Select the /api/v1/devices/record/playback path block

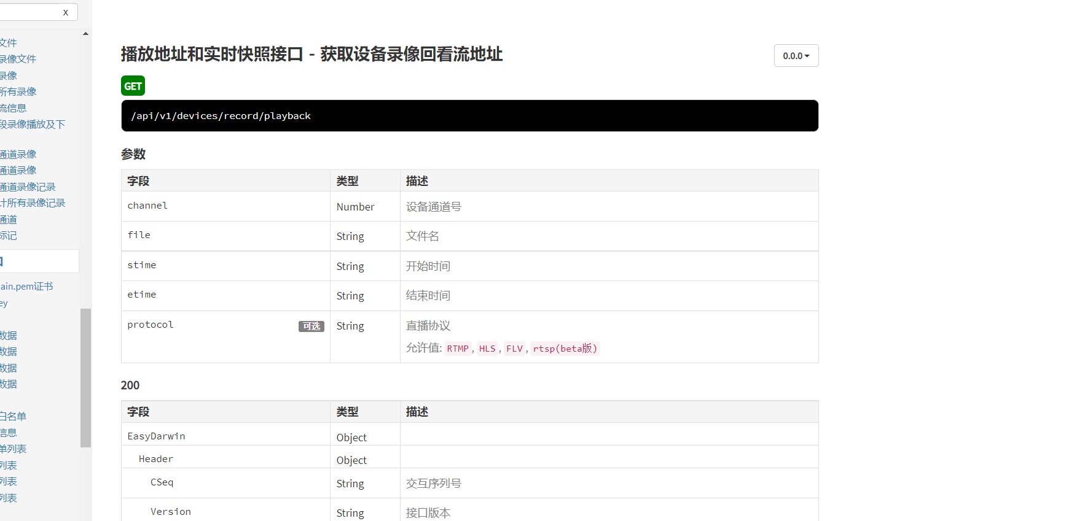(469, 116)
